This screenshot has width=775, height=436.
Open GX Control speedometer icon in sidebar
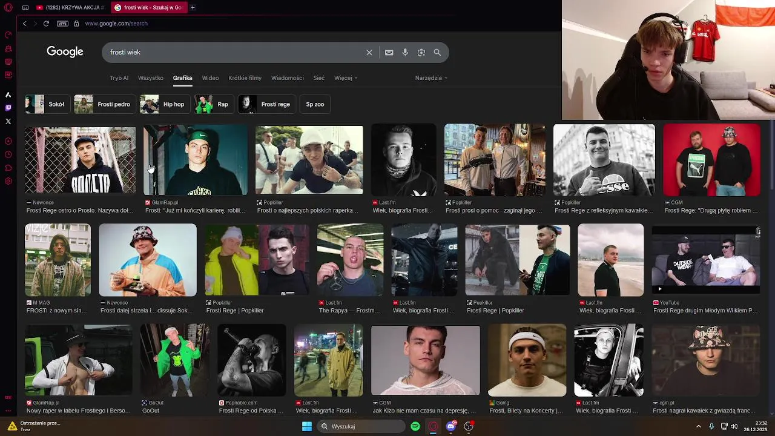pos(8,35)
